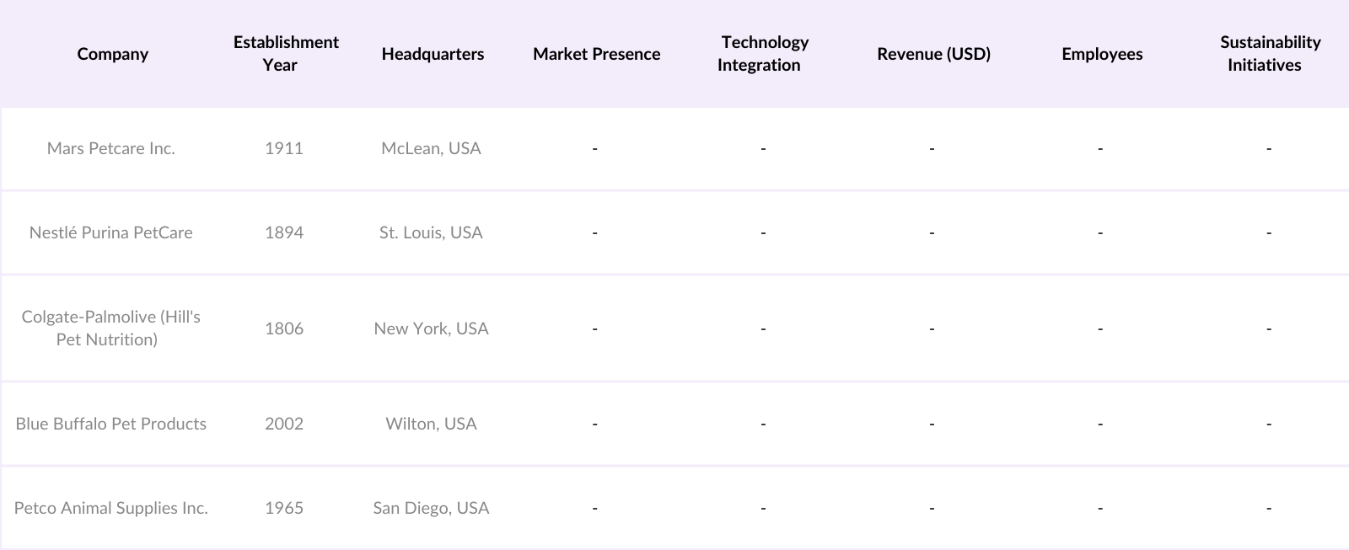This screenshot has width=1349, height=550.
Task: Click the empty Revenue cell for Mars Petcare
Action: coord(932,148)
